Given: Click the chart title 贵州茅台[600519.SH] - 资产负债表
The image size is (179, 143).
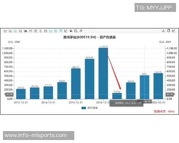Looking at the screenshot, I should 89,37.
